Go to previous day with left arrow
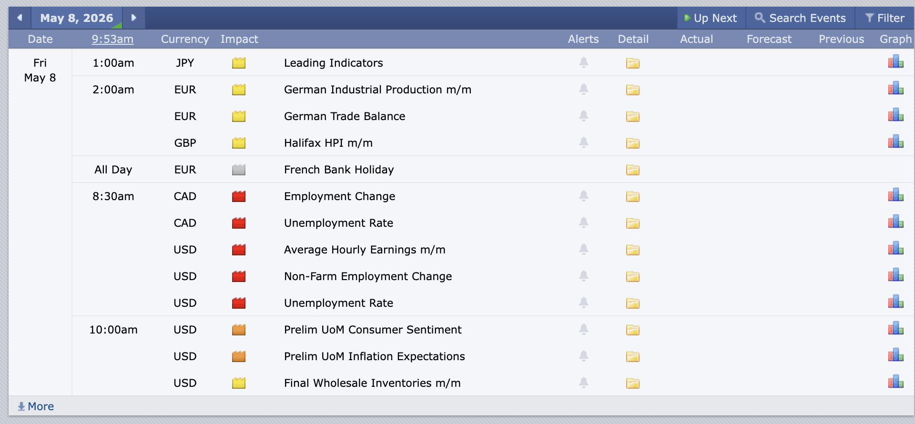Screen dimensions: 915x424 pos(20,18)
